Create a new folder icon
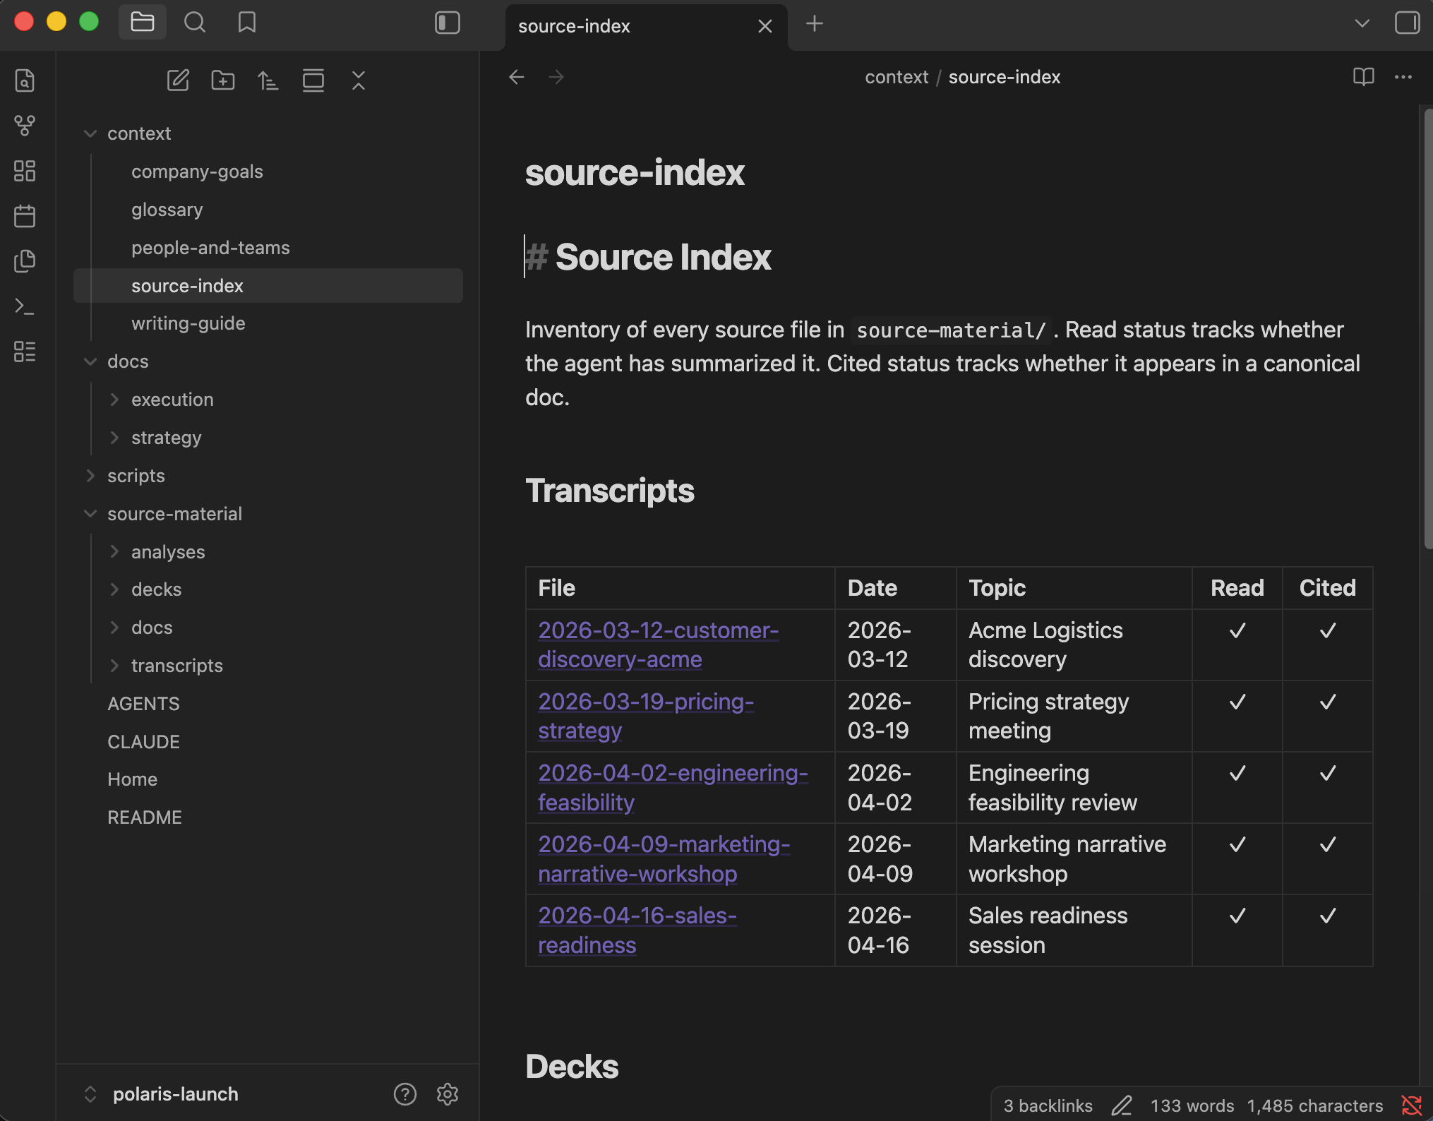Viewport: 1433px width, 1121px height. [223, 80]
